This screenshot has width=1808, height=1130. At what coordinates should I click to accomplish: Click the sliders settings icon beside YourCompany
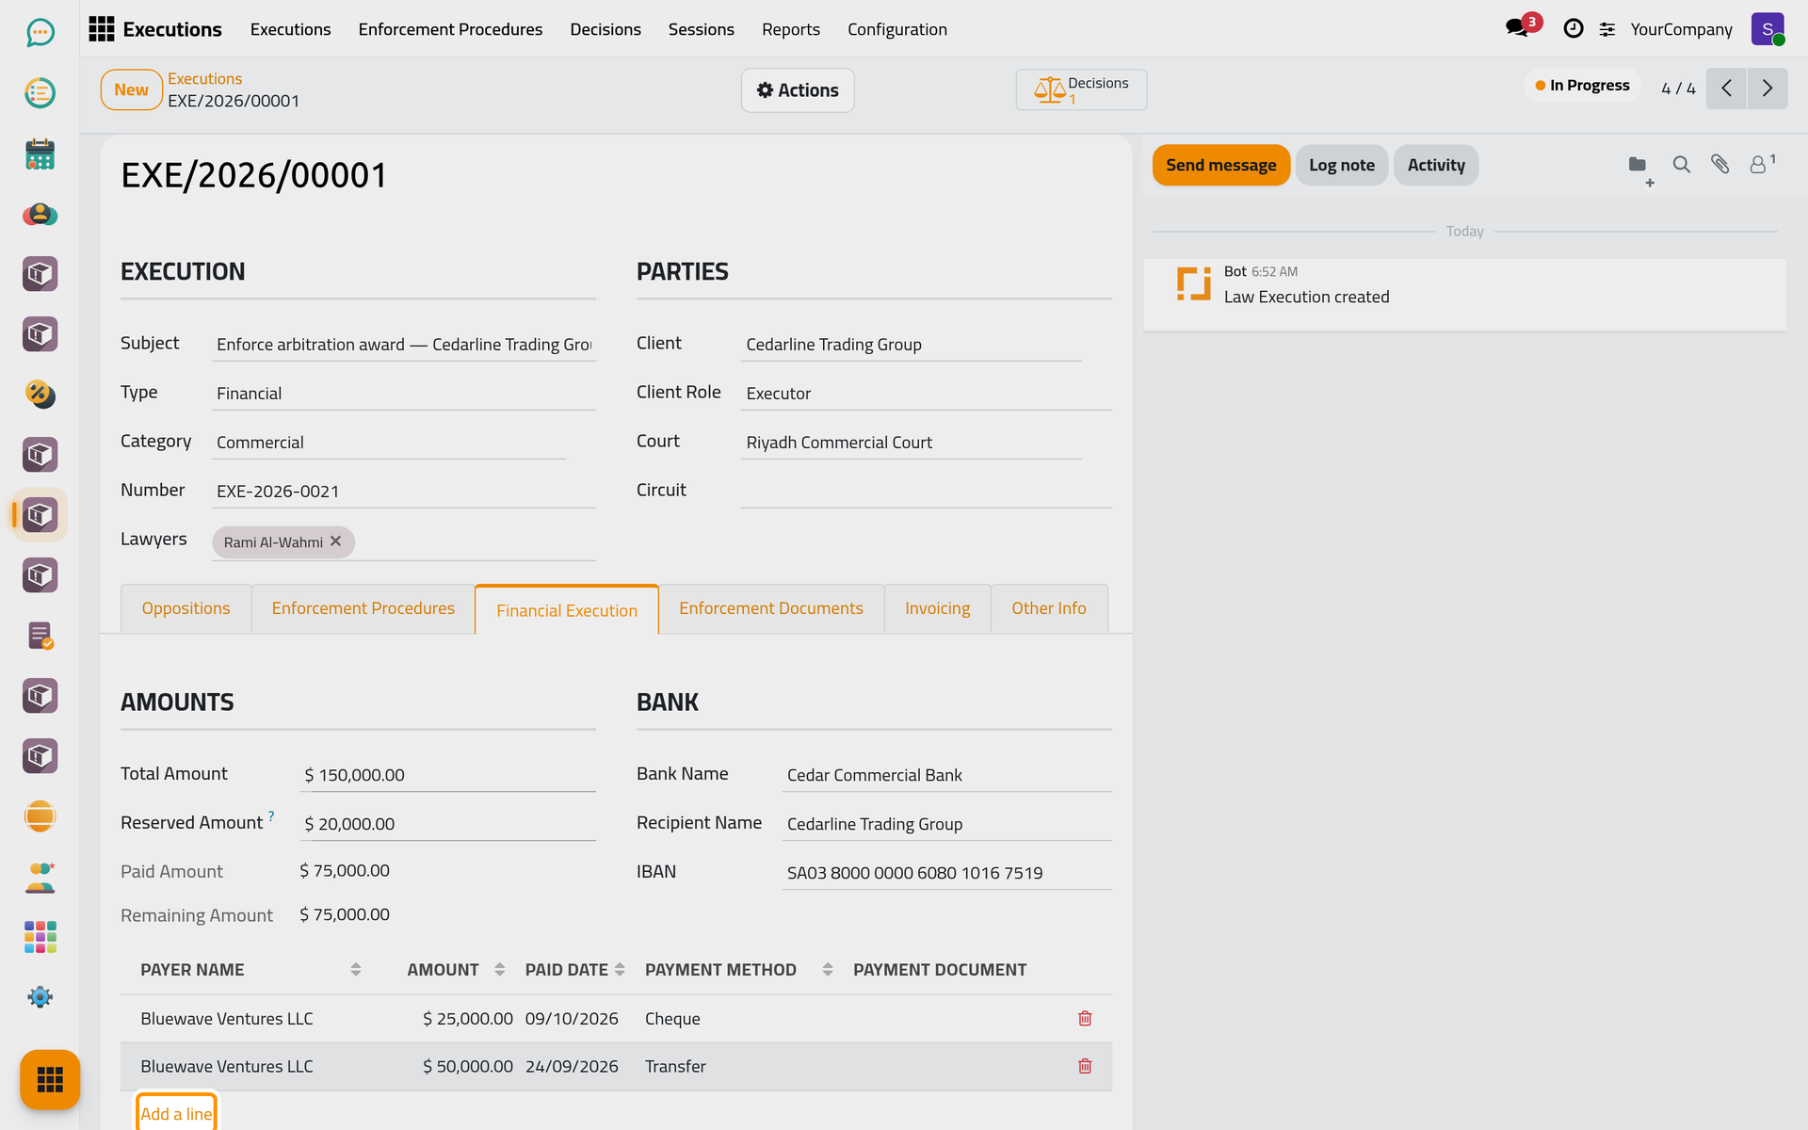pyautogui.click(x=1607, y=29)
